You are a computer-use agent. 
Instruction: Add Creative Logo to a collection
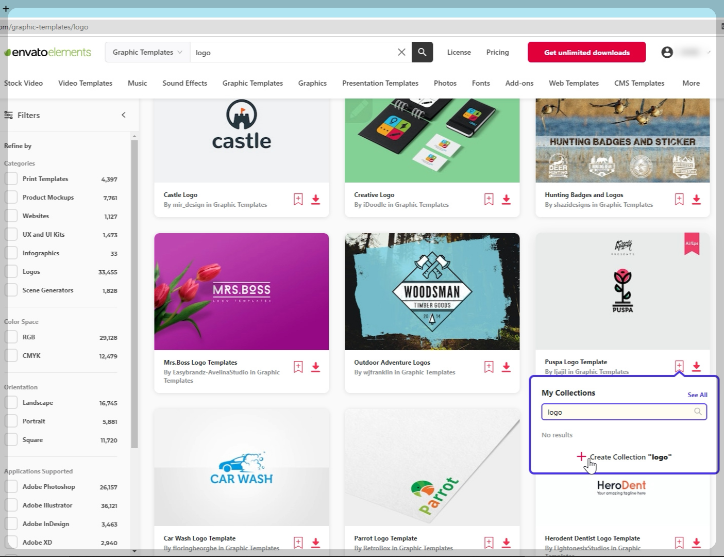pos(489,199)
